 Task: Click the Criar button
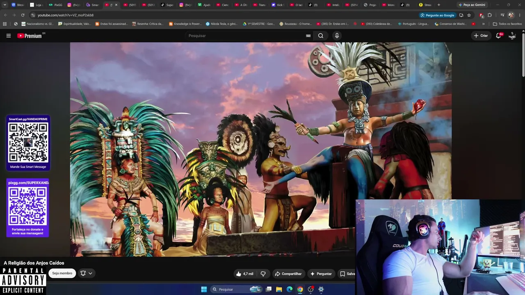click(481, 36)
